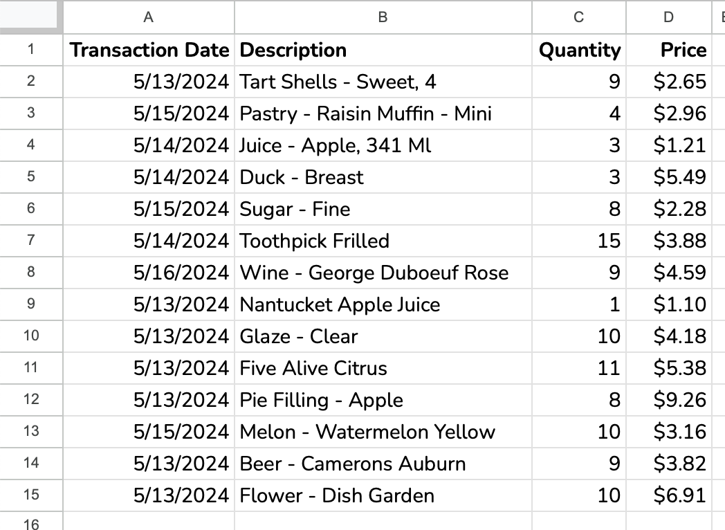Select column A header
Image resolution: width=725 pixels, height=530 pixels.
pyautogui.click(x=148, y=18)
